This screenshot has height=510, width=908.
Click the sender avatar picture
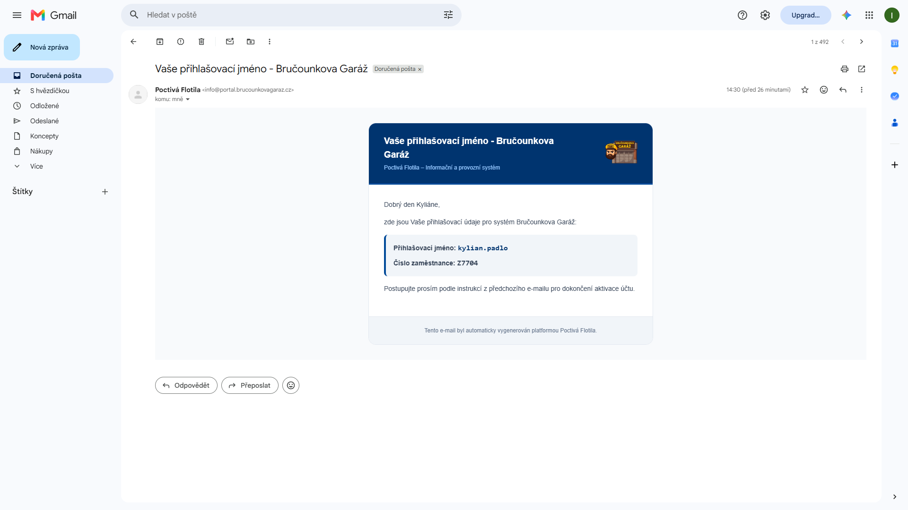(x=138, y=94)
